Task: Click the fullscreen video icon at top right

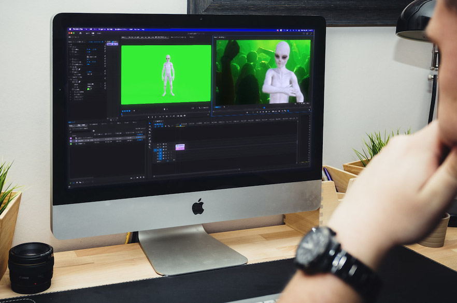Action: (311, 34)
